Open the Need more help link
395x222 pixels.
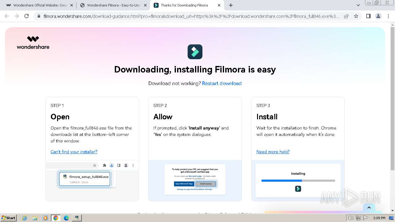(273, 152)
